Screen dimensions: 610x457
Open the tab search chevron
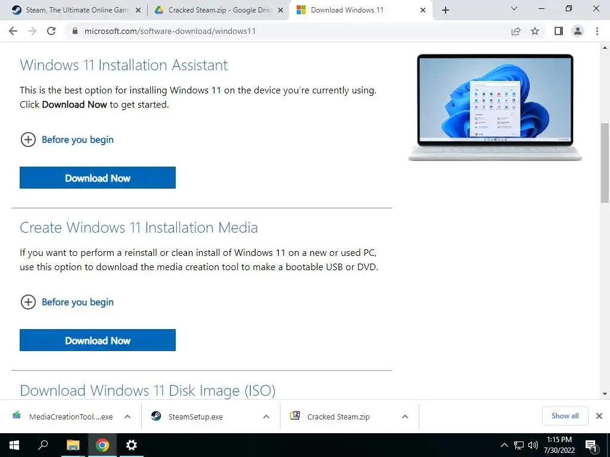coord(514,8)
